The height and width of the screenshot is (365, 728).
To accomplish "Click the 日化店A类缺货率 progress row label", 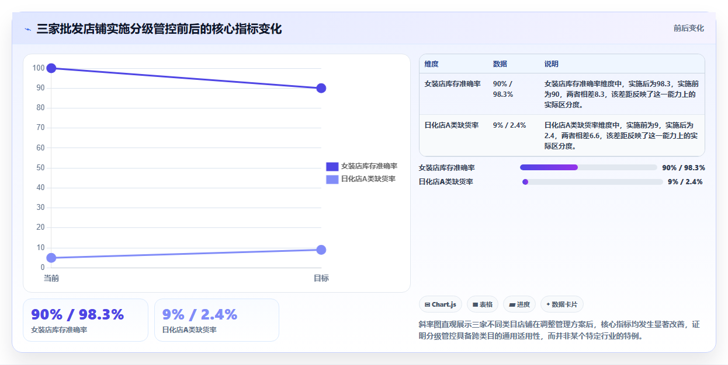I will [446, 182].
